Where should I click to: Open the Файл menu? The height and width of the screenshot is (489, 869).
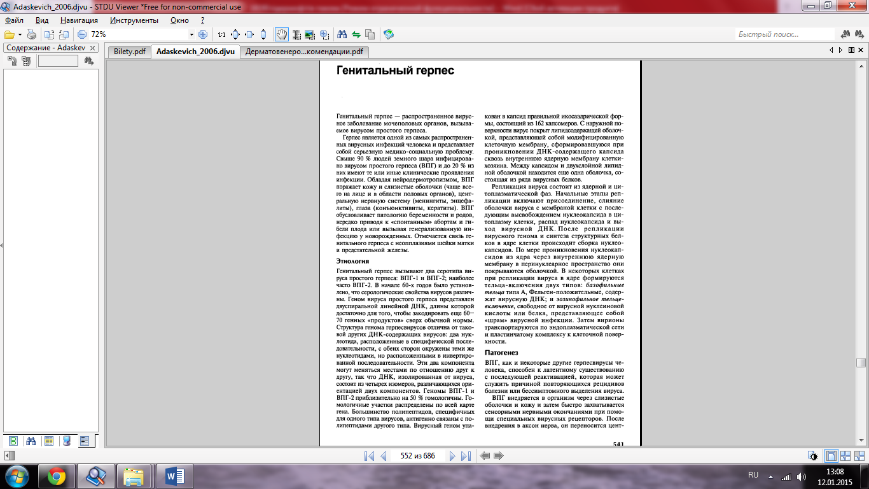click(14, 20)
